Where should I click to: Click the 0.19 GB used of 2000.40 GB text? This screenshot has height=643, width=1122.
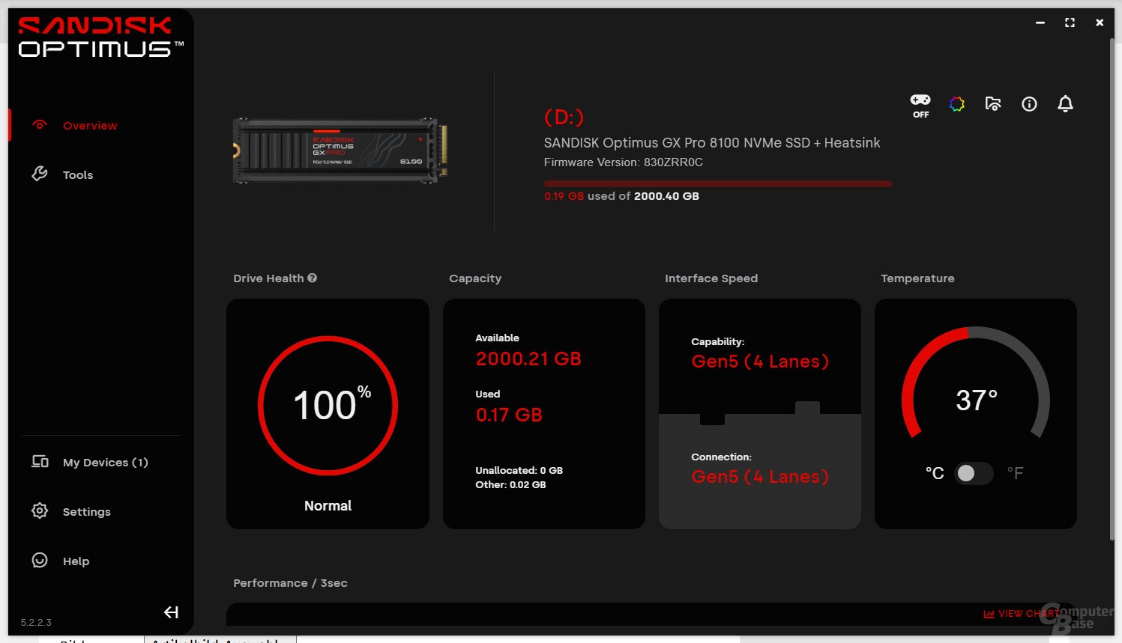pos(621,196)
